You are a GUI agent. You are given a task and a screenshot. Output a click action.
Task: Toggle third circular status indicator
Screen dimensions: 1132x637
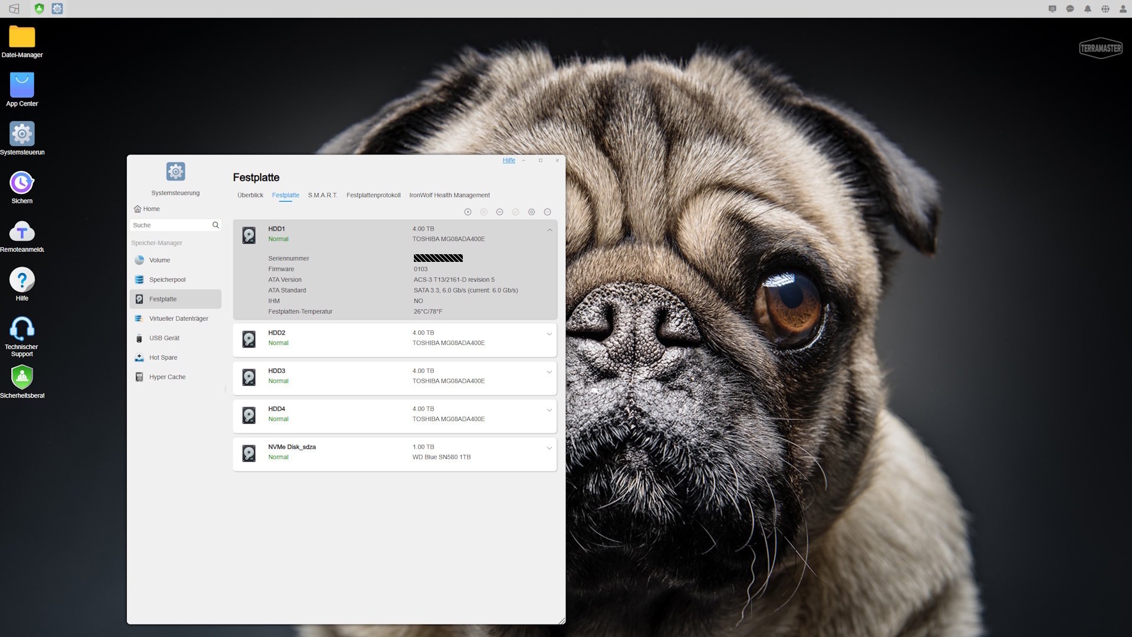[499, 212]
